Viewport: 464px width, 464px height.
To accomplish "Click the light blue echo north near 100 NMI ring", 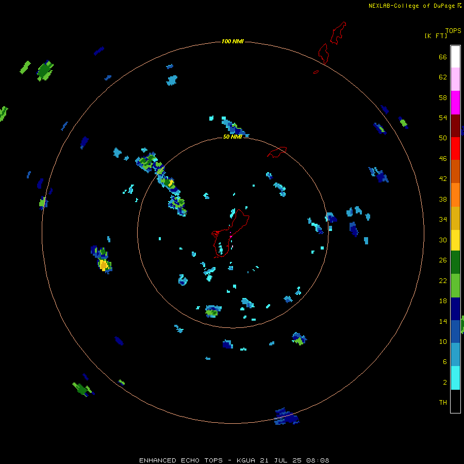I will (x=172, y=80).
